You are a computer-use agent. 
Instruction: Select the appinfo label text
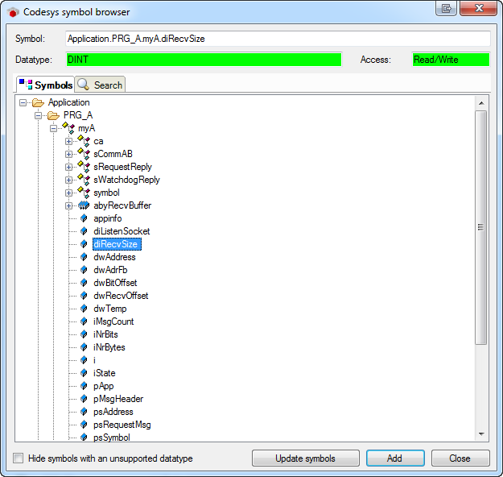tap(108, 218)
